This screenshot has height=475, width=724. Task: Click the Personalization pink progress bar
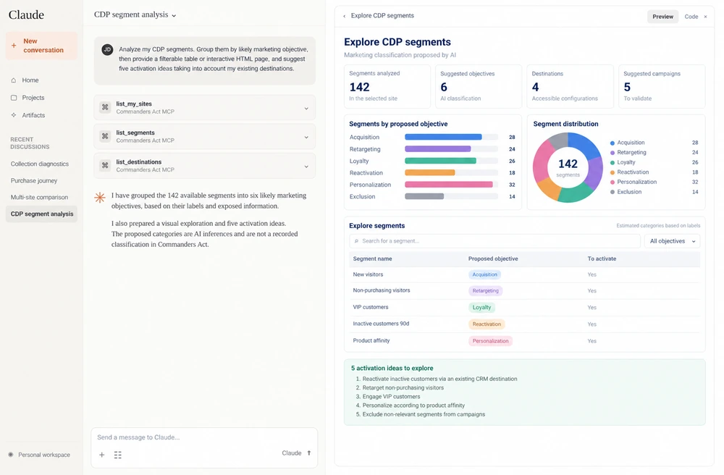click(449, 185)
